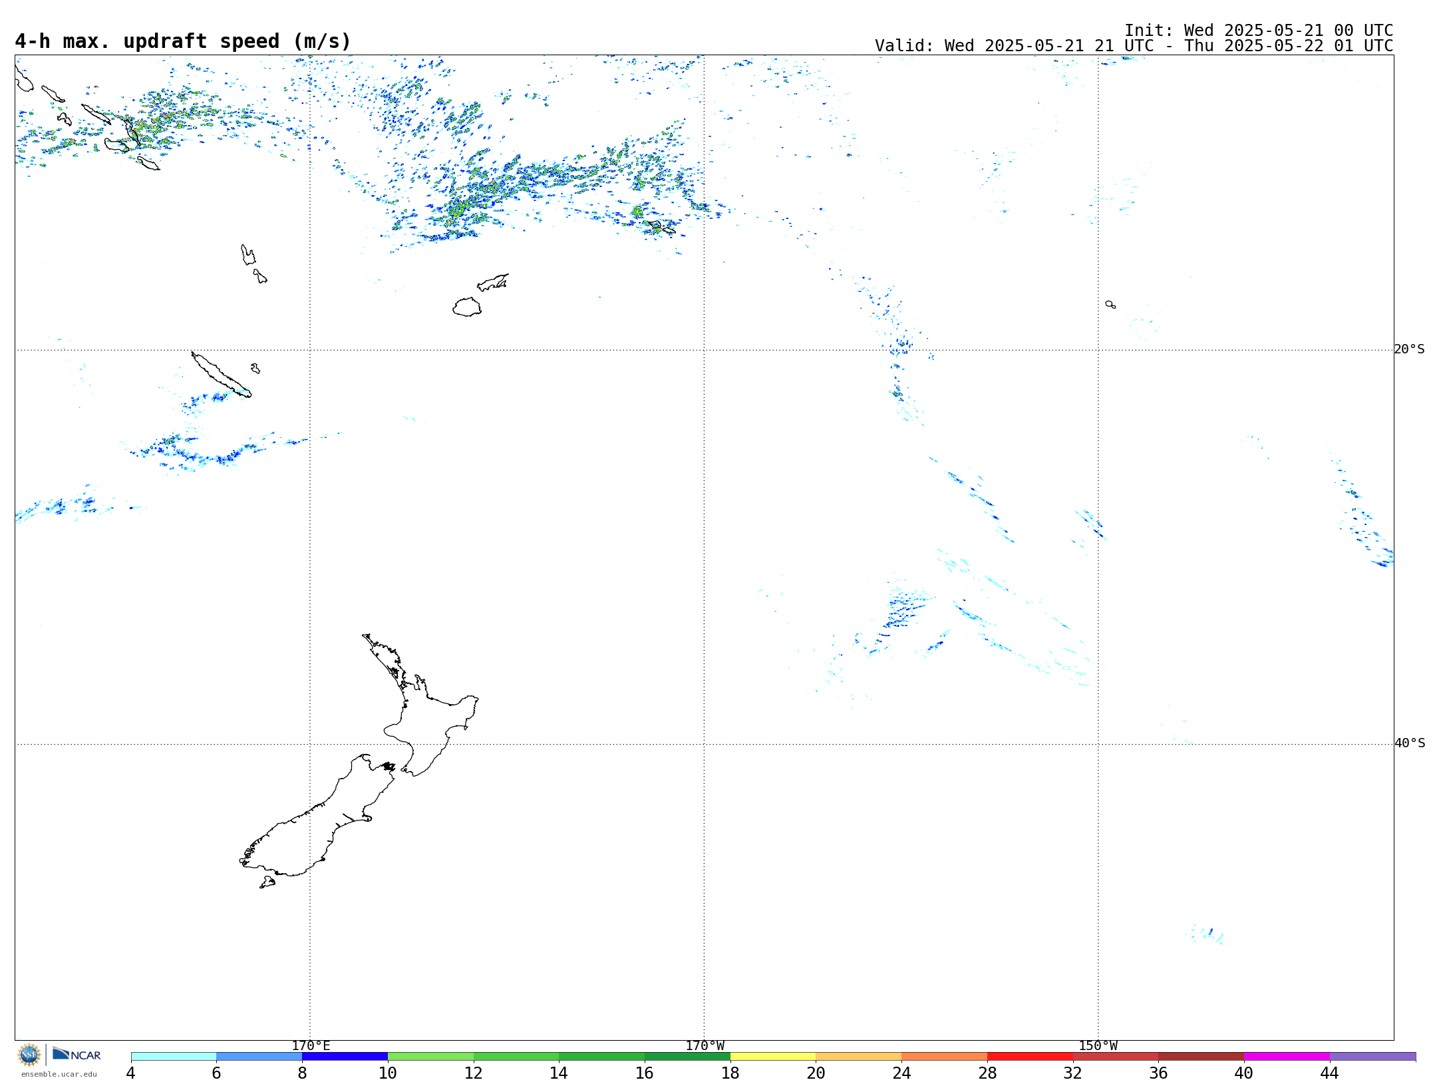The width and height of the screenshot is (1437, 1082).
Task: Pick the light orange 20-24 colorbar swatch
Action: click(x=859, y=1057)
